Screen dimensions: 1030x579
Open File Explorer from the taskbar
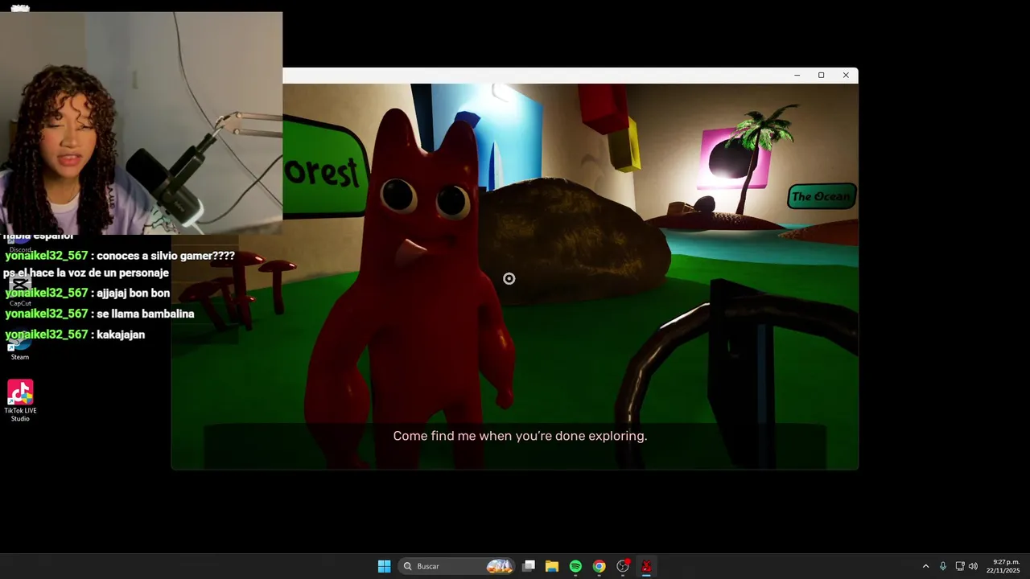(552, 566)
